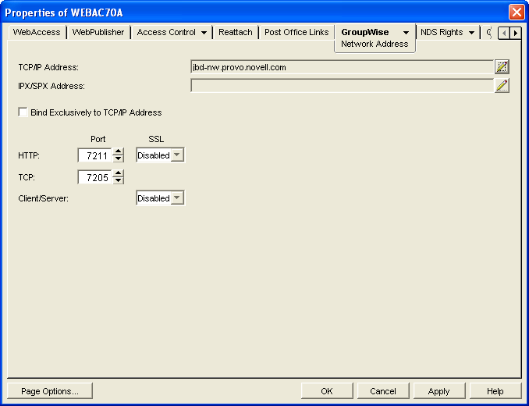Open the Client/Server SSL dropdown
The image size is (529, 406).
177,198
